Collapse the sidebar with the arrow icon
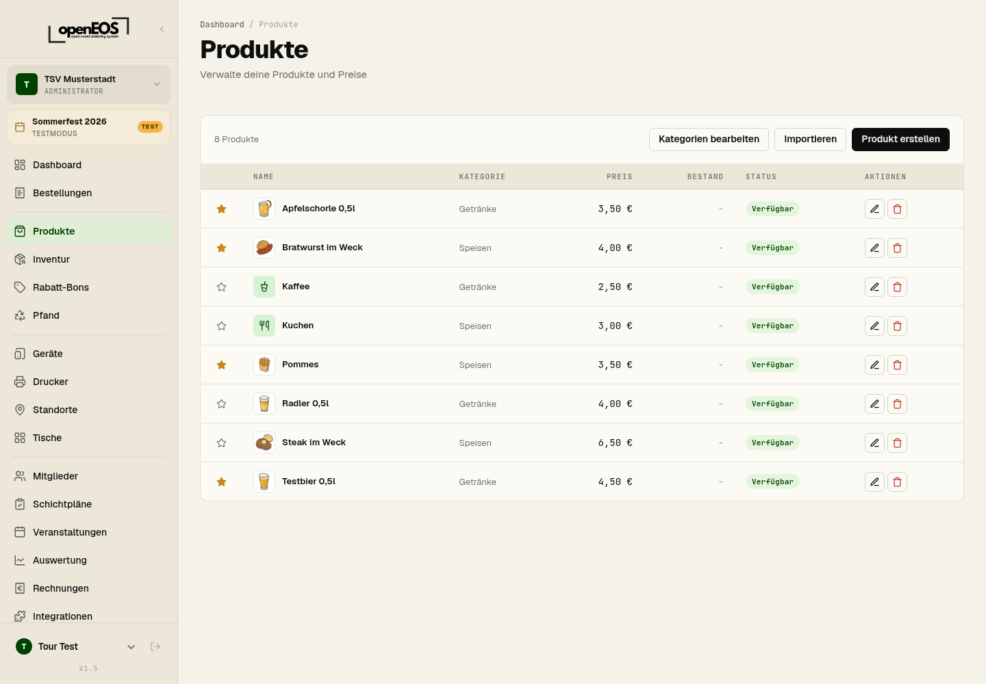 tap(162, 29)
